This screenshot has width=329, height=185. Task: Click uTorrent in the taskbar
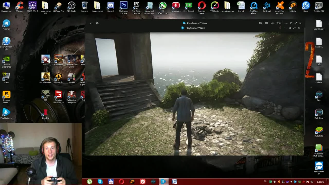pos(89,181)
